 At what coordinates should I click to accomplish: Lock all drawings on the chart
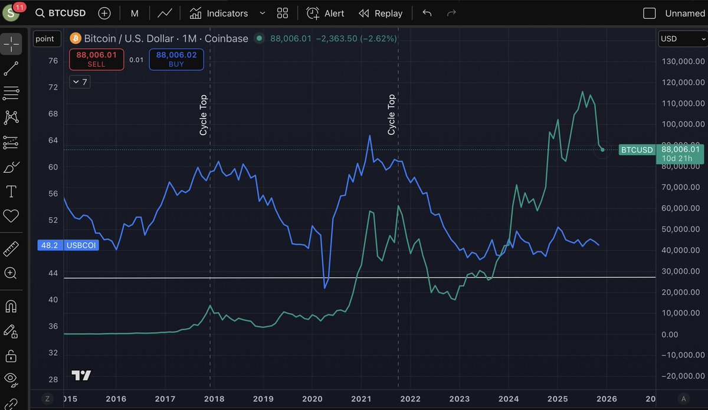(x=11, y=356)
